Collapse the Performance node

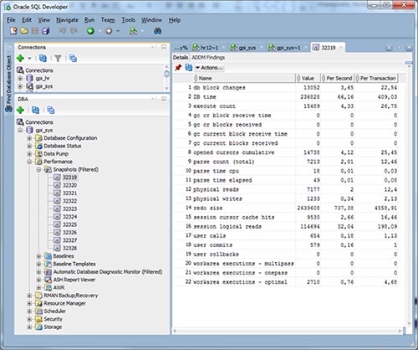click(29, 162)
